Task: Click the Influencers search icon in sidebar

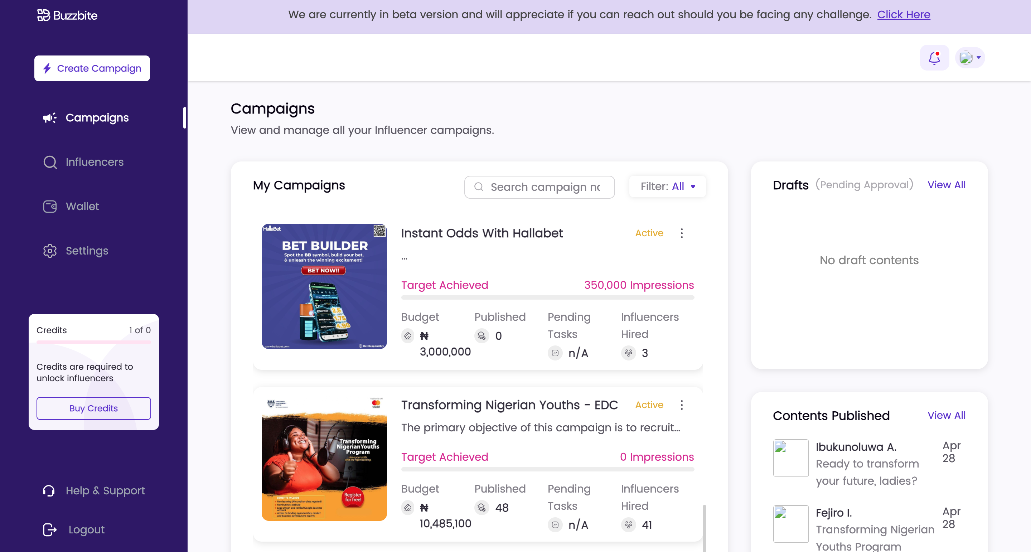Action: pyautogui.click(x=50, y=162)
